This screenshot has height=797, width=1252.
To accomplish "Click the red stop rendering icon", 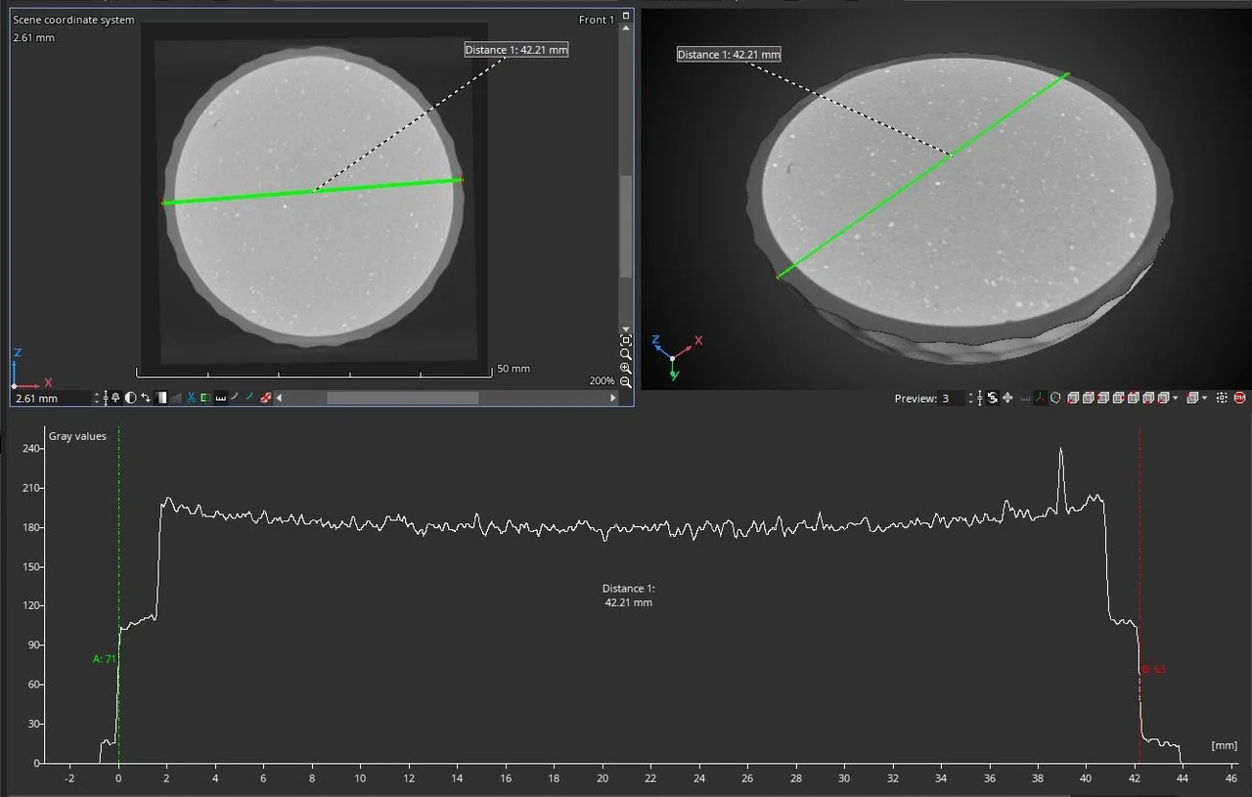I will point(1239,398).
